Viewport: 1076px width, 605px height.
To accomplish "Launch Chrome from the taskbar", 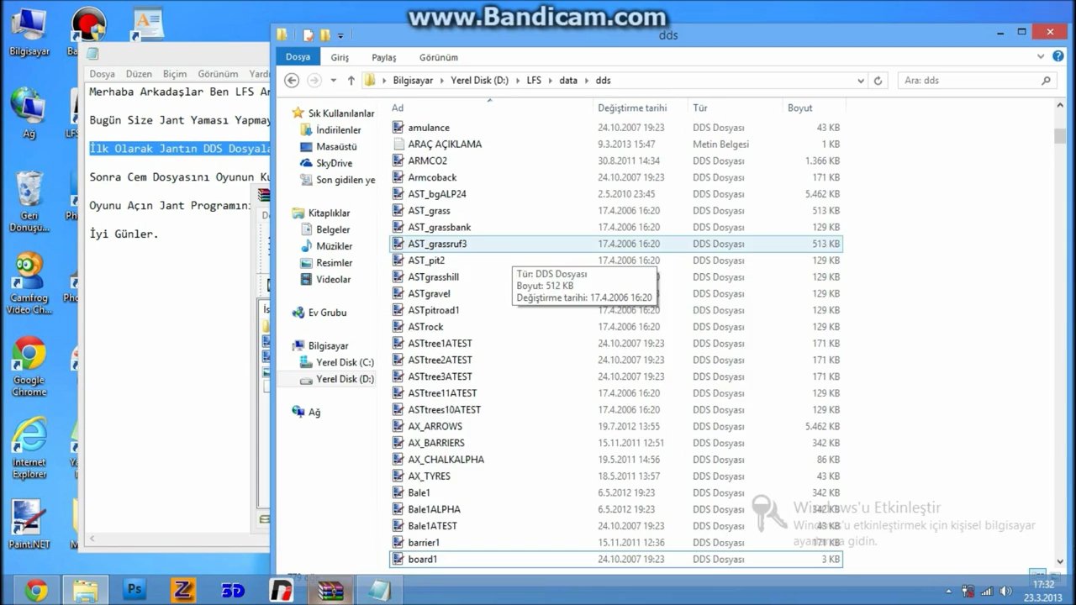I will point(36,590).
